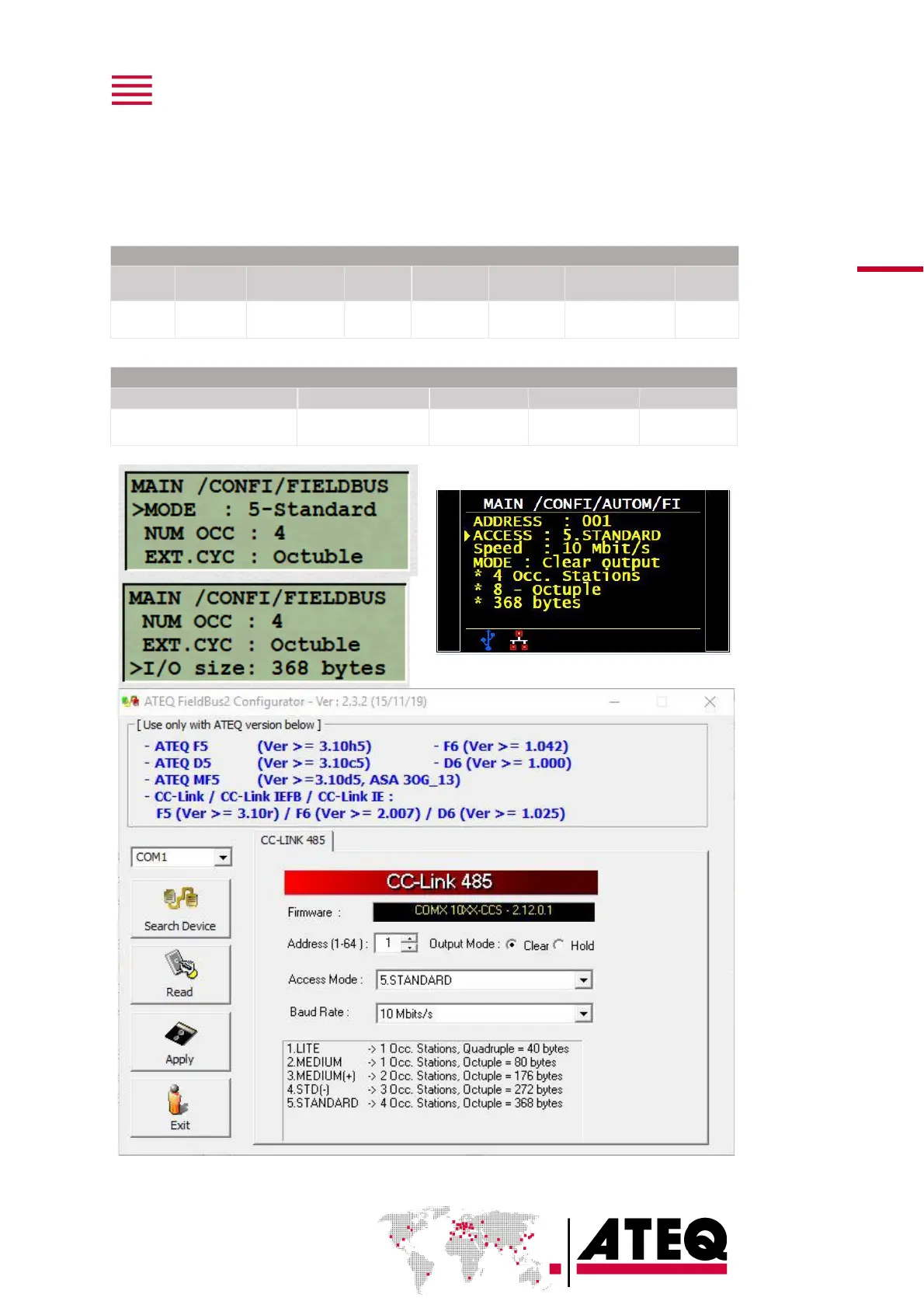Click the Firmware COMX 10XX-CCS field

click(484, 911)
